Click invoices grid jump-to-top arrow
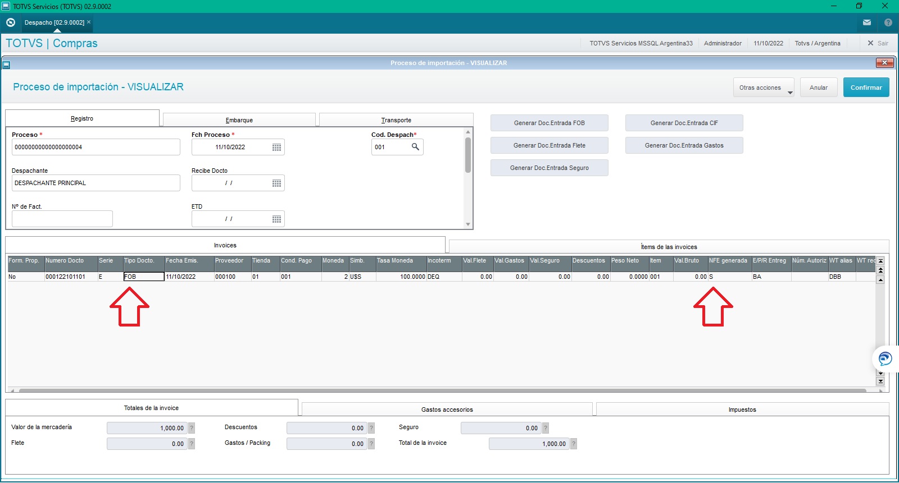Image resolution: width=899 pixels, height=483 pixels. (x=880, y=261)
